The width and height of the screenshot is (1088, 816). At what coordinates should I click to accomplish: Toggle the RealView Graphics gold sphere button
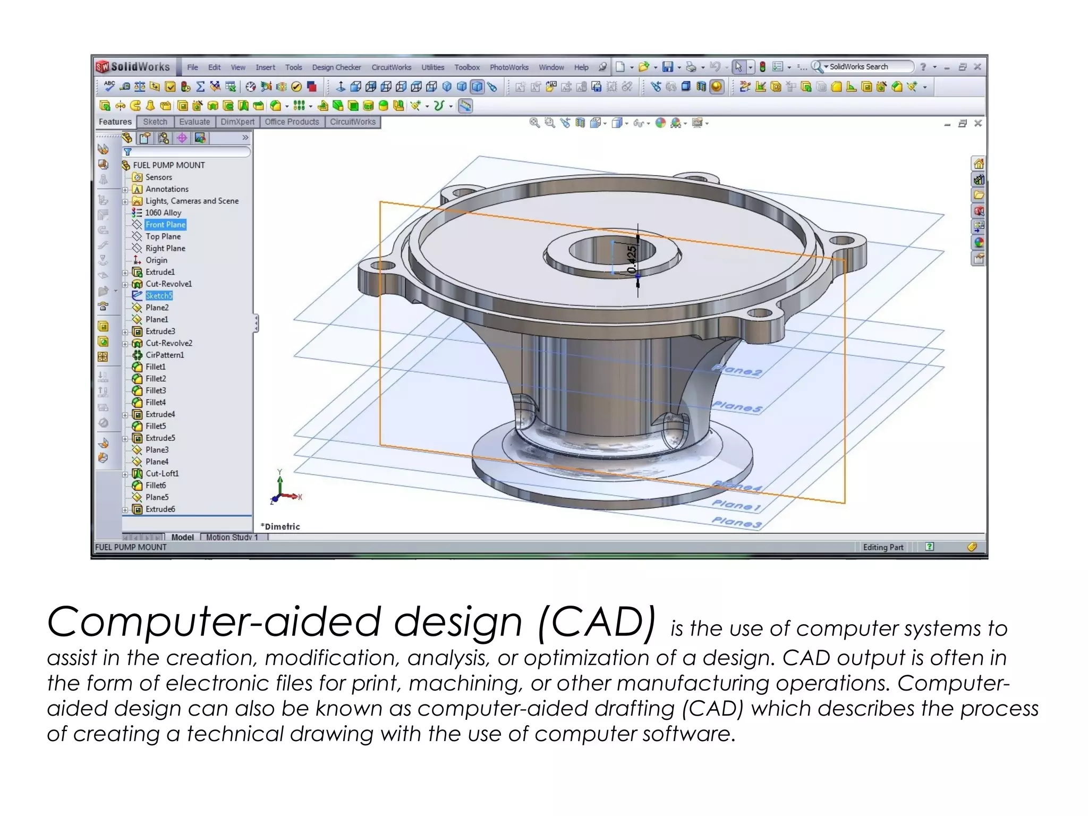coord(717,87)
